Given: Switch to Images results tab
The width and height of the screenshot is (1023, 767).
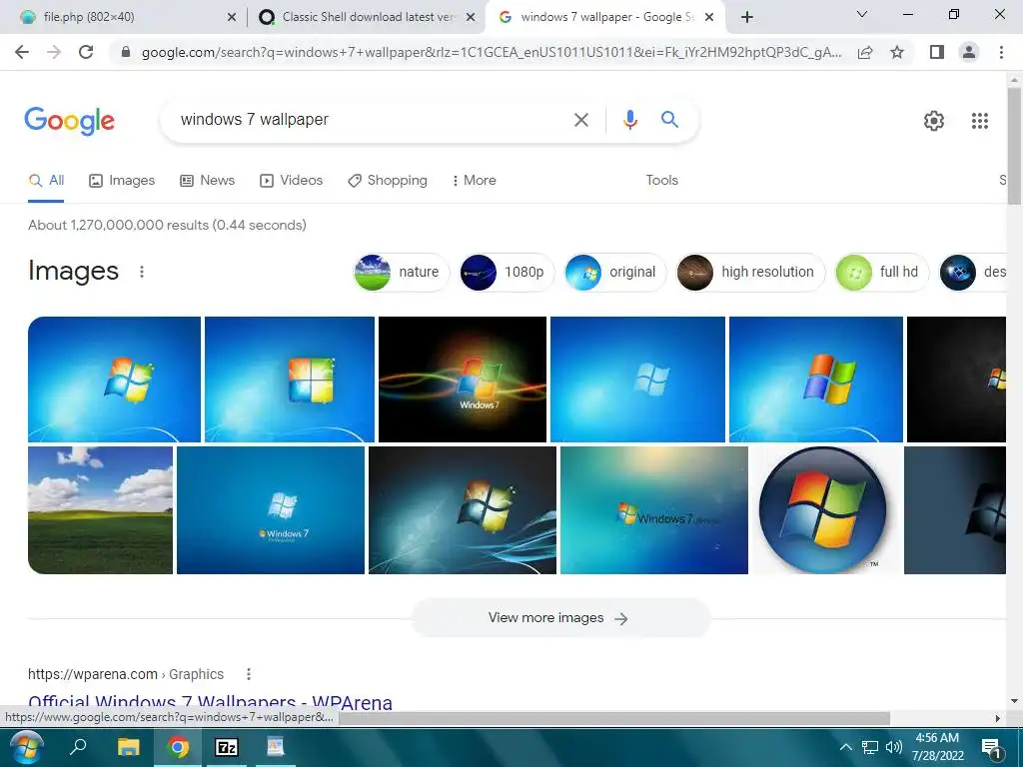Looking at the screenshot, I should click(x=122, y=180).
